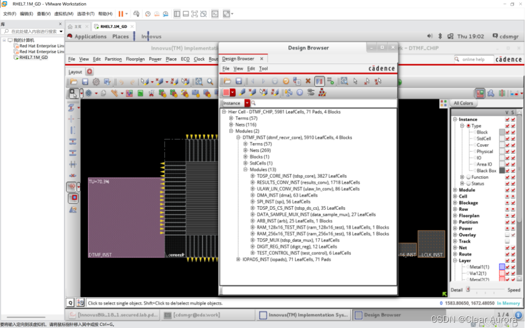Click the search magnifier beside Instance field
Viewport: 525px width, 328px height.
point(253,103)
